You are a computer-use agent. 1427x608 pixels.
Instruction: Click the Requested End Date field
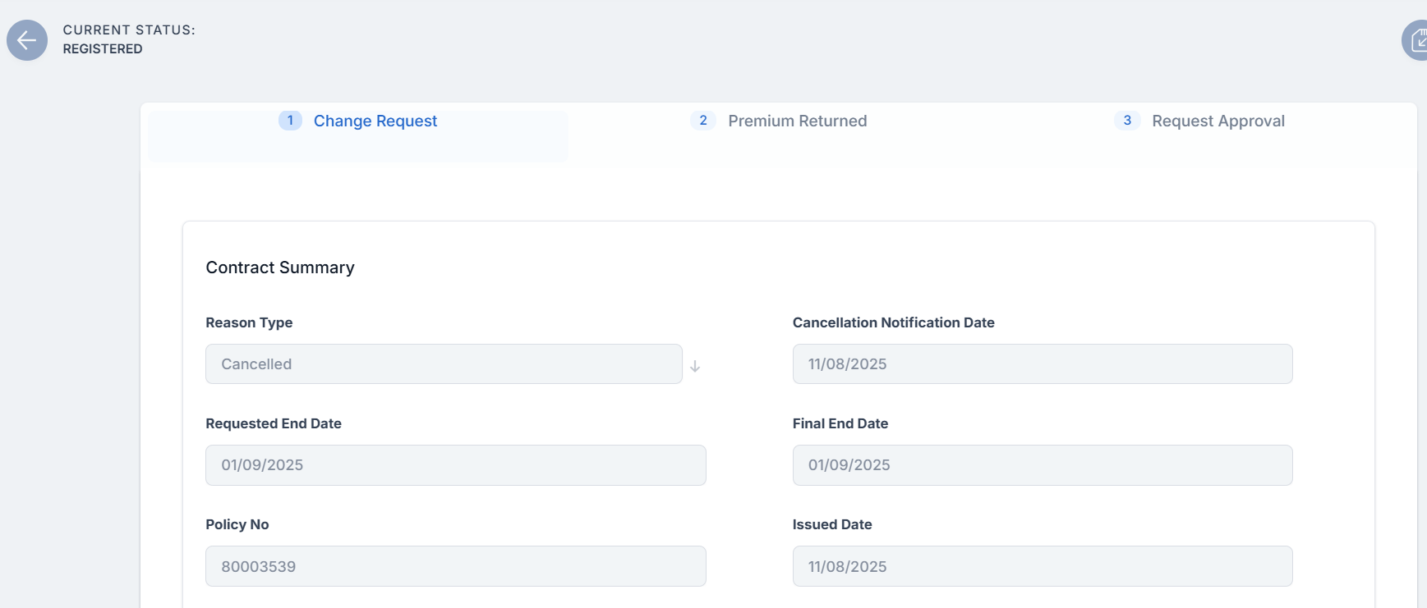[x=455, y=465]
